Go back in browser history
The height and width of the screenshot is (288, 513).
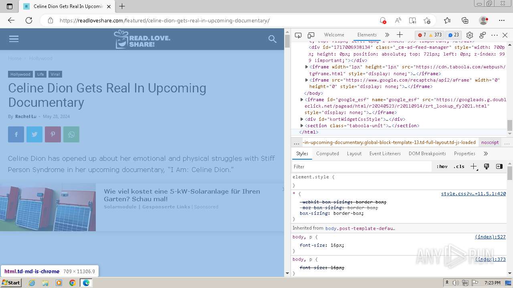(11, 20)
